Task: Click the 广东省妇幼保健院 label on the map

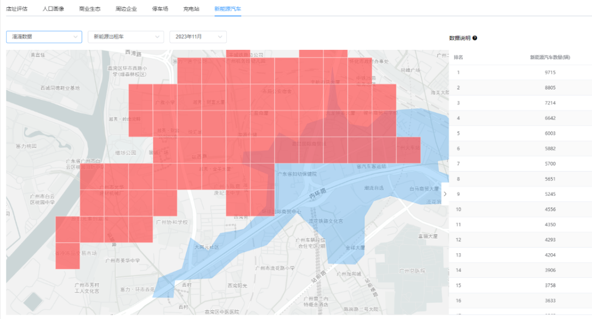Action: [x=297, y=174]
